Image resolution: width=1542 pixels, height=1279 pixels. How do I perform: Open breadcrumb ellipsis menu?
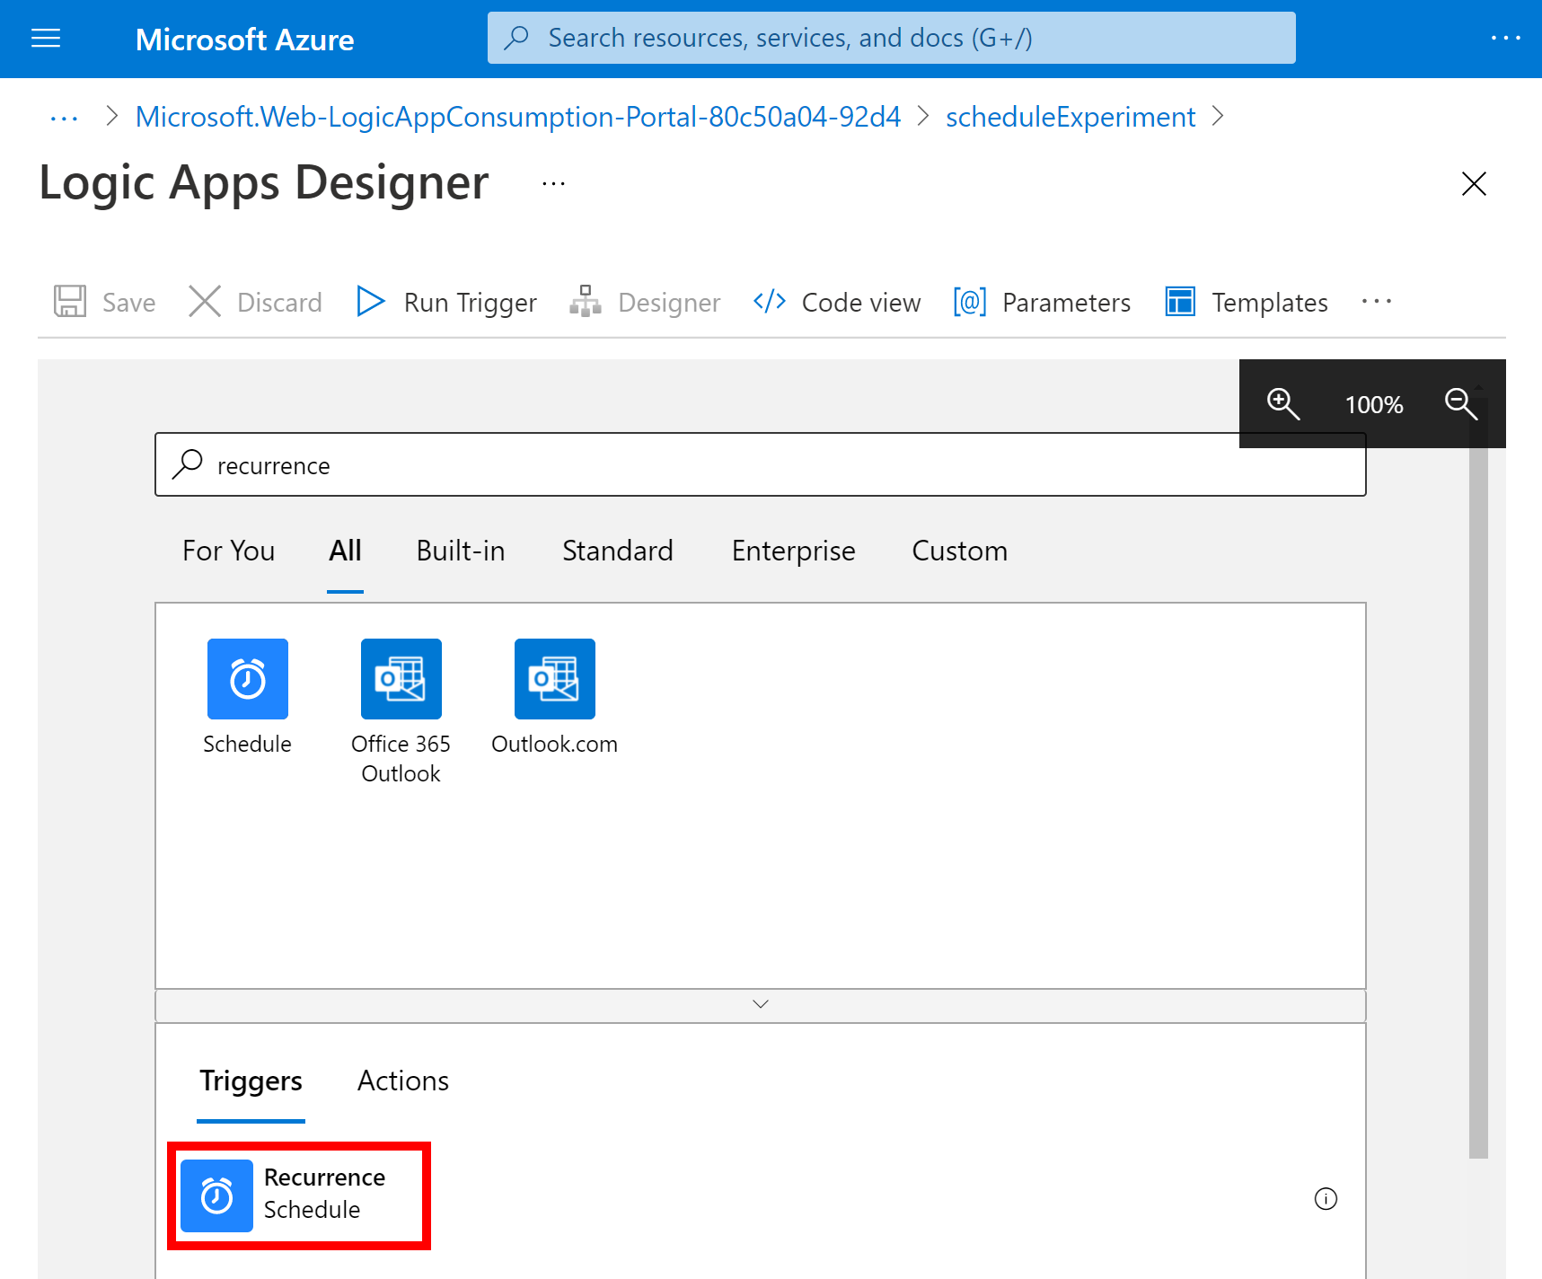pos(63,117)
